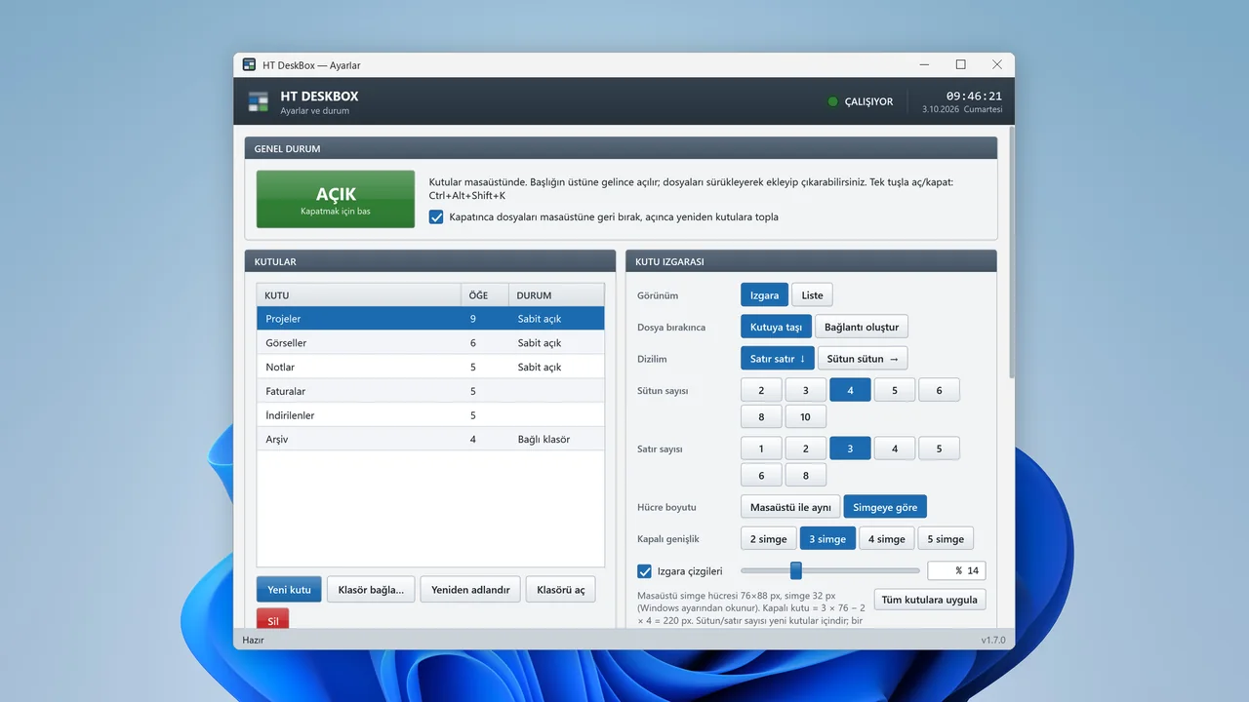Select the Faturalar row
The height and width of the screenshot is (702, 1249).
tap(430, 391)
